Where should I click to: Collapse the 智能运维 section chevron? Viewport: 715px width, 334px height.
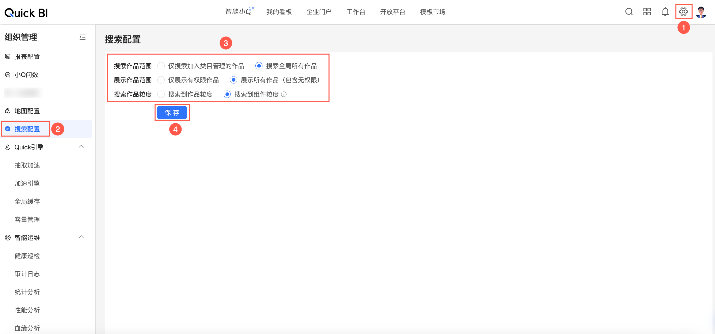point(81,237)
